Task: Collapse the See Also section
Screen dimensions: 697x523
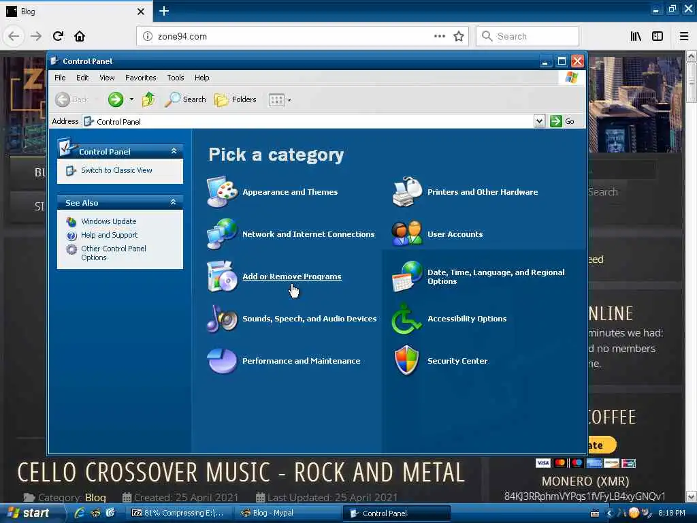Action: coord(174,202)
